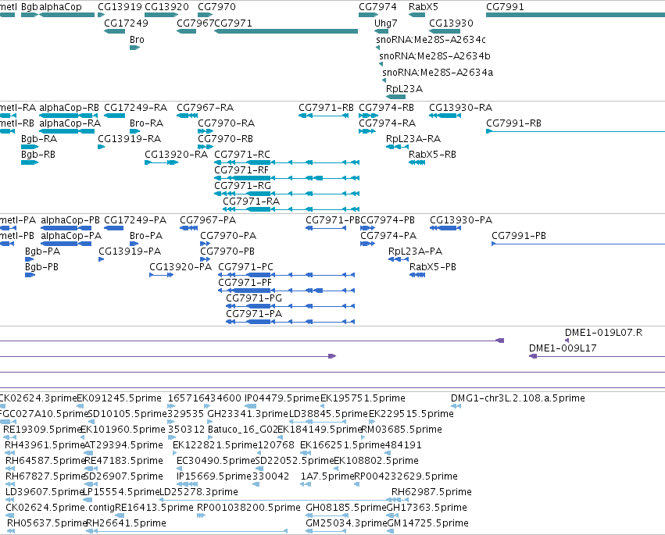Click the IP15669.5prime EST label

click(x=214, y=476)
